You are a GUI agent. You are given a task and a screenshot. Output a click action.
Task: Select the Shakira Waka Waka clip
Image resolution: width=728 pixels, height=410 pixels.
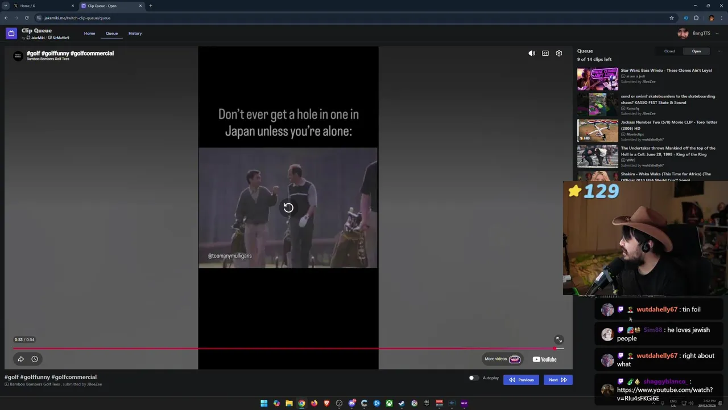point(647,177)
